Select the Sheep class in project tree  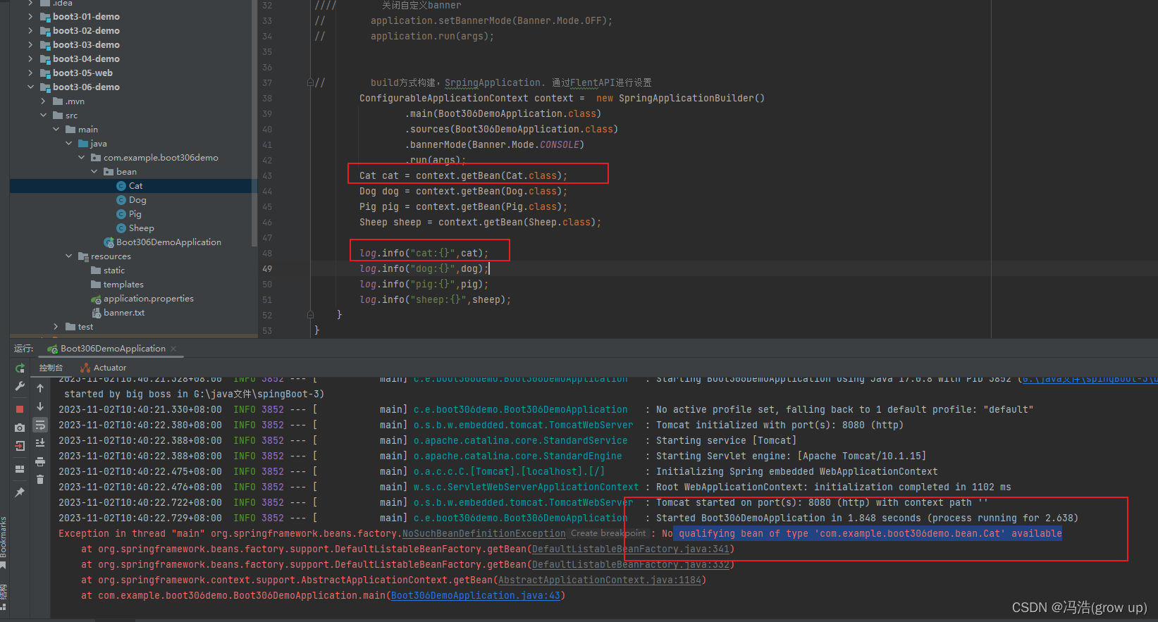coord(141,228)
